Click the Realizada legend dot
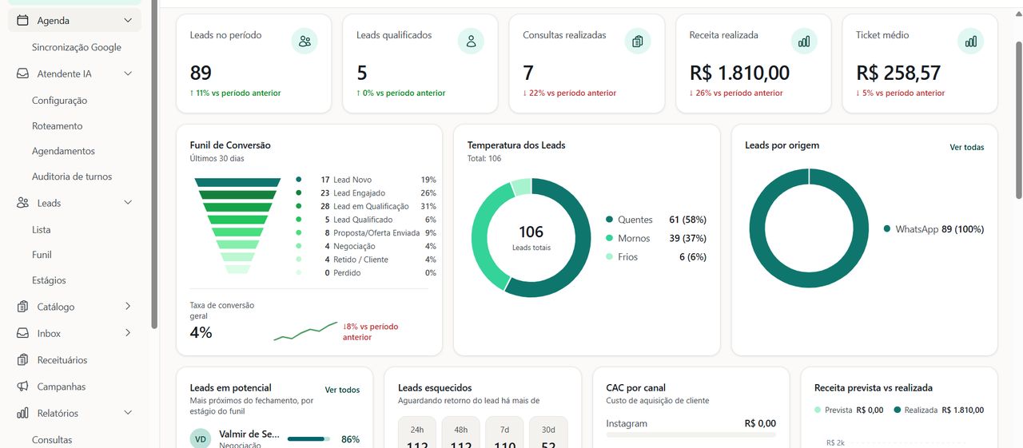Viewport: 1023px width, 448px height. point(898,410)
